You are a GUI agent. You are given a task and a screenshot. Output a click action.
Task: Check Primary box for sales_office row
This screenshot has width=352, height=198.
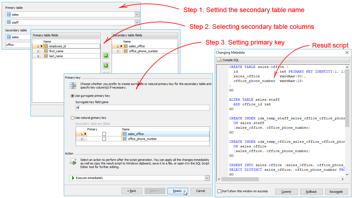coord(104,134)
